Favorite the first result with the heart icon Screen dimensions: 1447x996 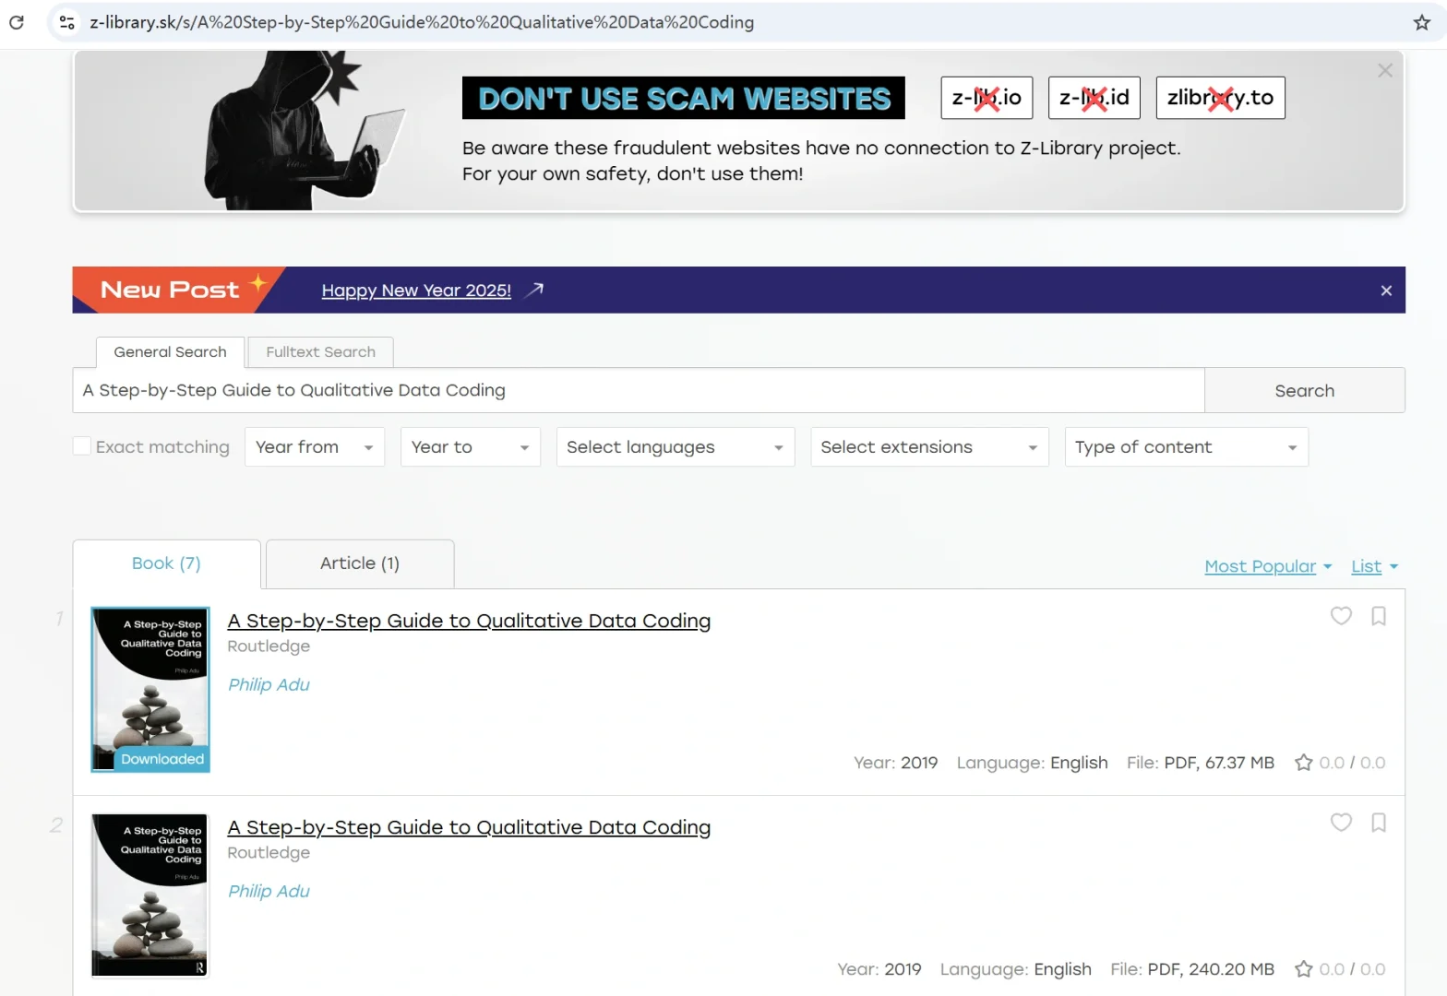tap(1341, 615)
